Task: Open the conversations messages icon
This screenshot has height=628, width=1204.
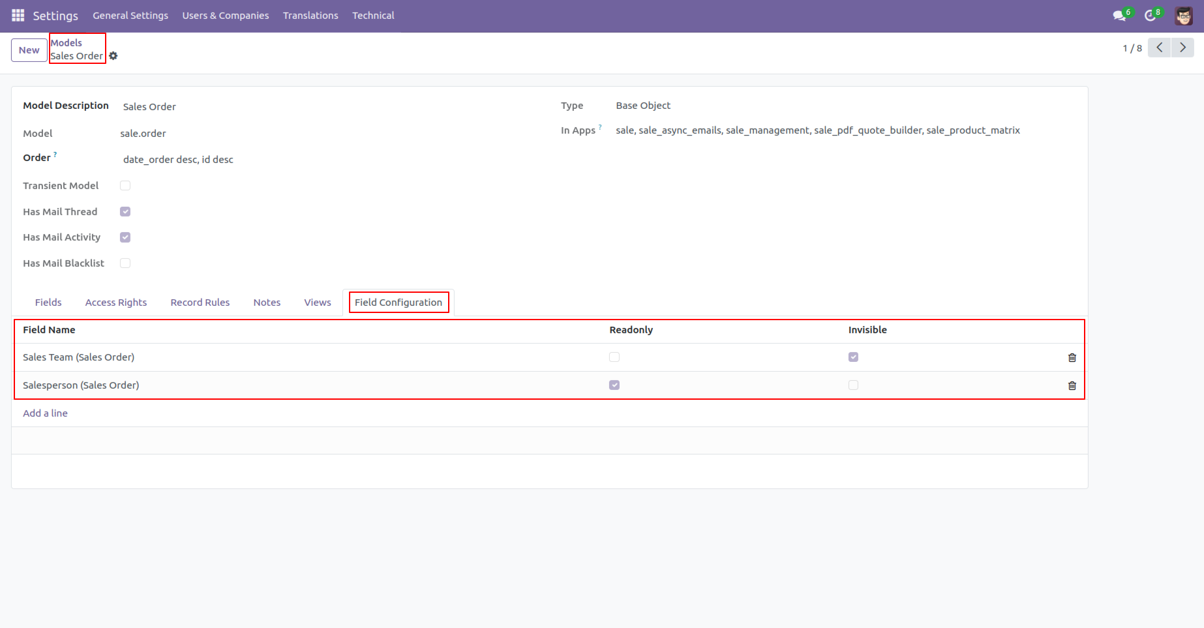Action: coord(1119,15)
